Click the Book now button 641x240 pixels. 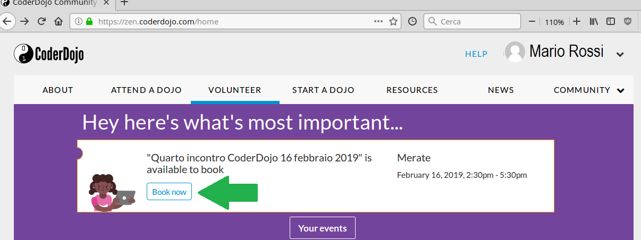click(169, 192)
